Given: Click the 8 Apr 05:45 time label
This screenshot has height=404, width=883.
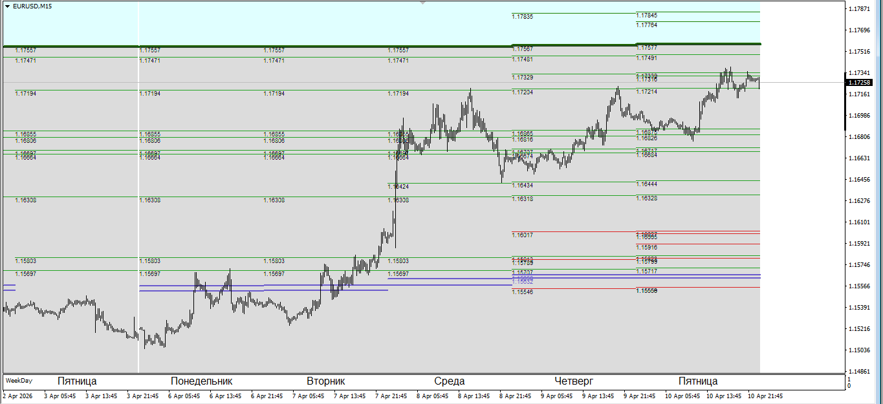Looking at the screenshot, I should point(433,396).
